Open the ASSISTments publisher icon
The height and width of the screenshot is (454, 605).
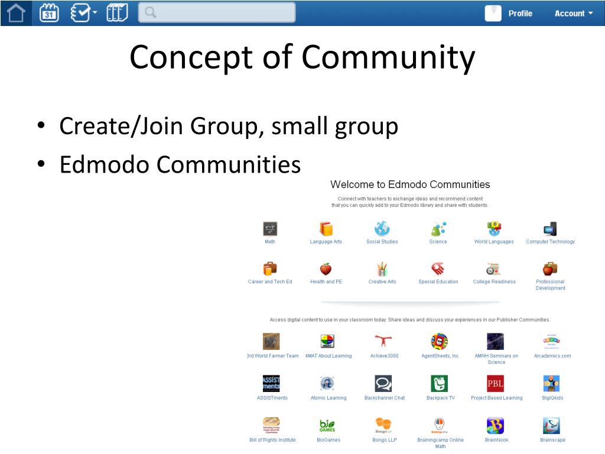click(x=271, y=383)
